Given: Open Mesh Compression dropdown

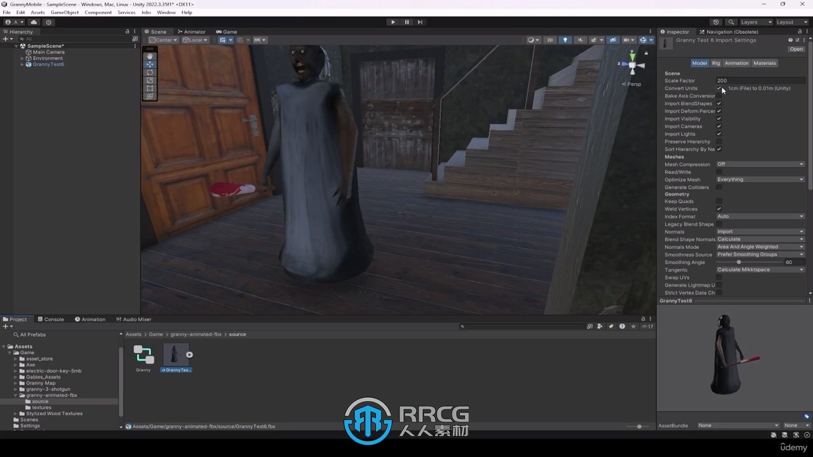Looking at the screenshot, I should [x=760, y=164].
